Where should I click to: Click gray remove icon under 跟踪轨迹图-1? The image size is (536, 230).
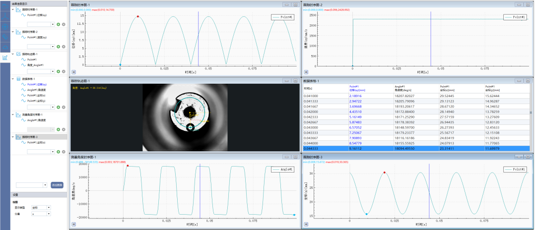click(x=64, y=72)
